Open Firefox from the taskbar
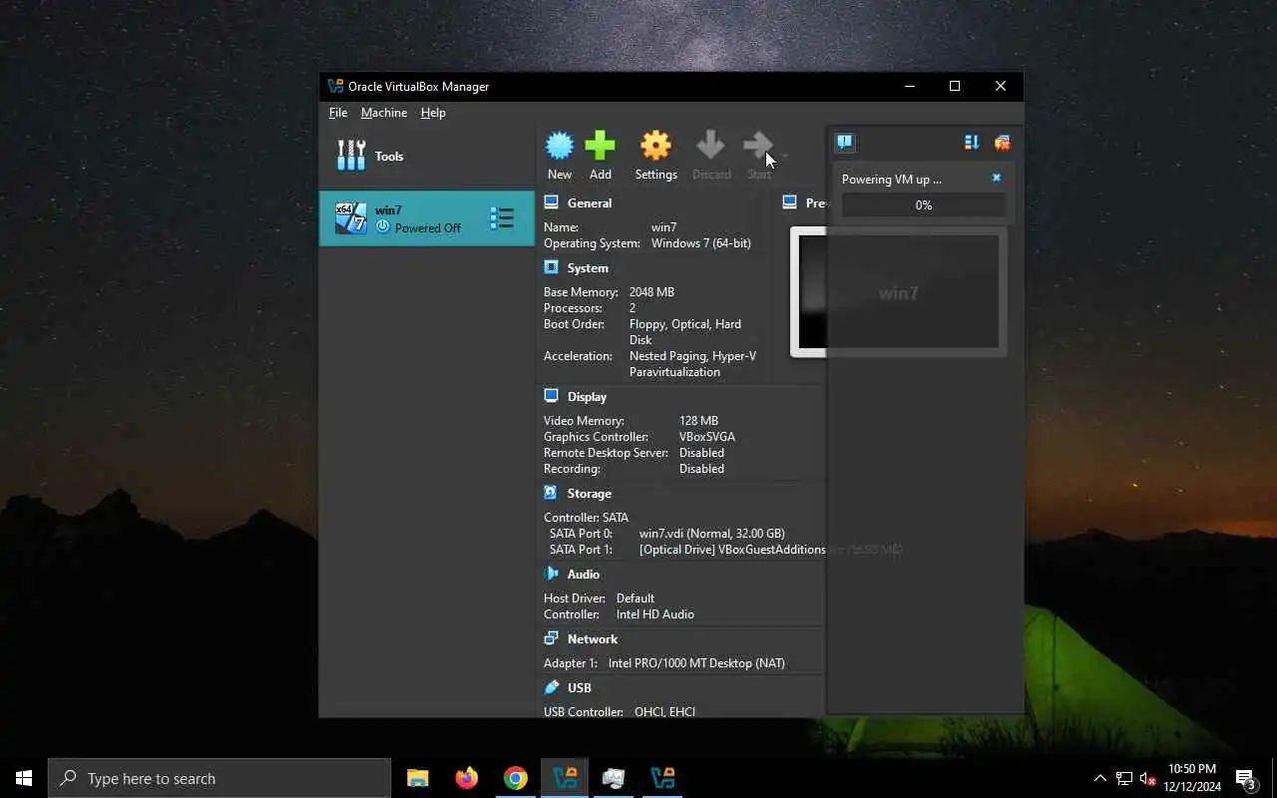This screenshot has width=1277, height=798. (x=467, y=778)
